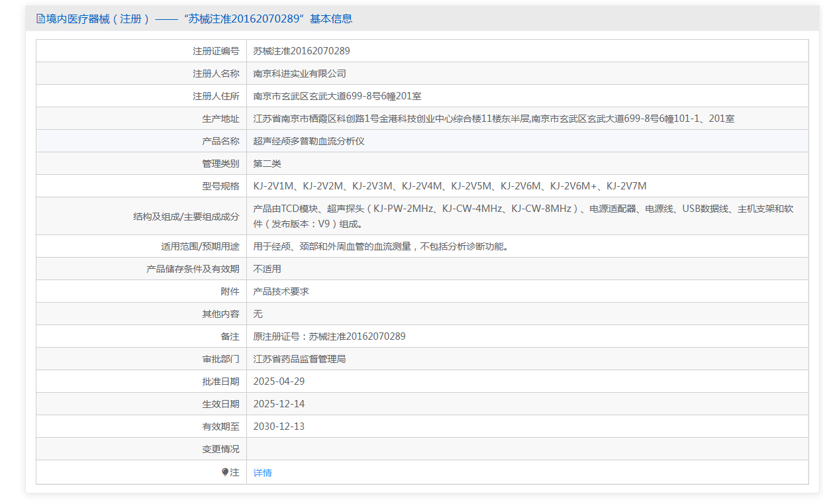Select product name 超声经颅多普勒血流分析仪
The image size is (823, 502).
[309, 141]
